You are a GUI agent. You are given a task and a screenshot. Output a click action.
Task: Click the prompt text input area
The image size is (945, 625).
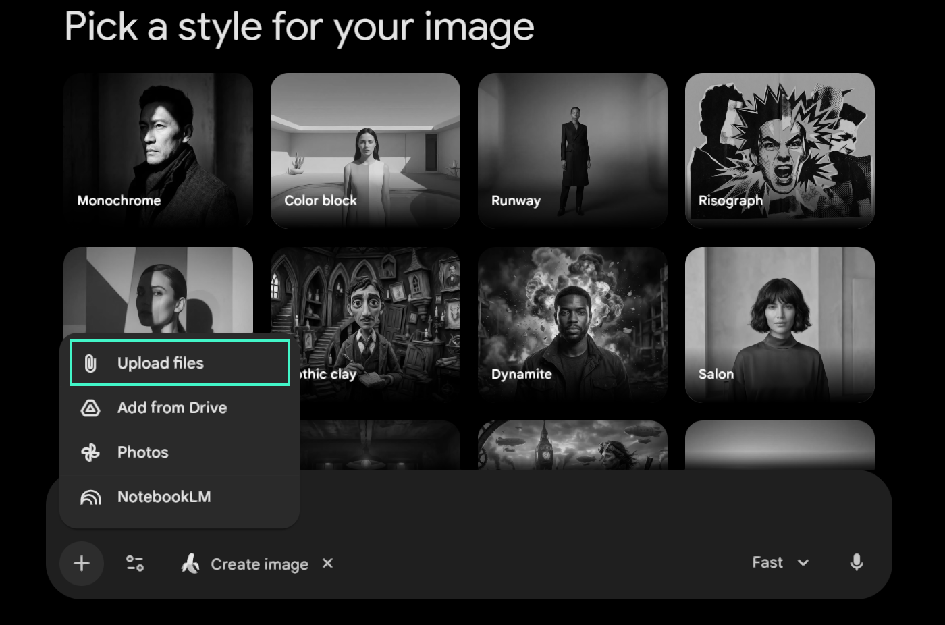pos(540,506)
